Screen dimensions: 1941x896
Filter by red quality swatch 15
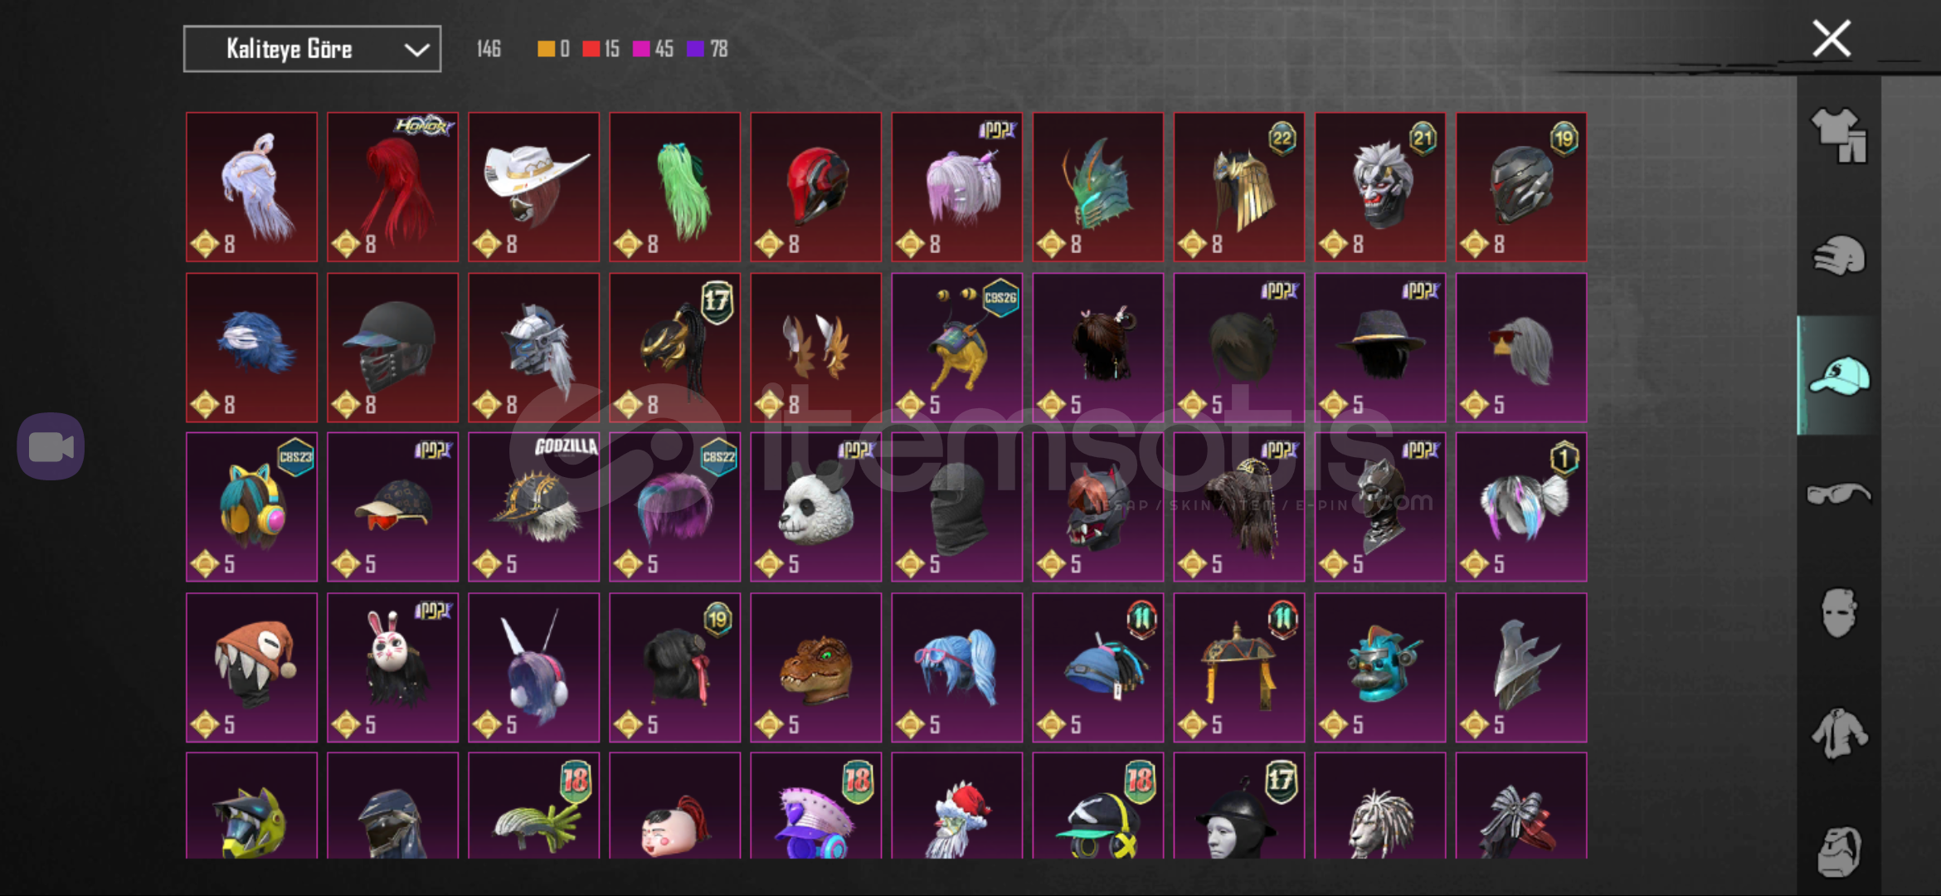click(x=601, y=49)
